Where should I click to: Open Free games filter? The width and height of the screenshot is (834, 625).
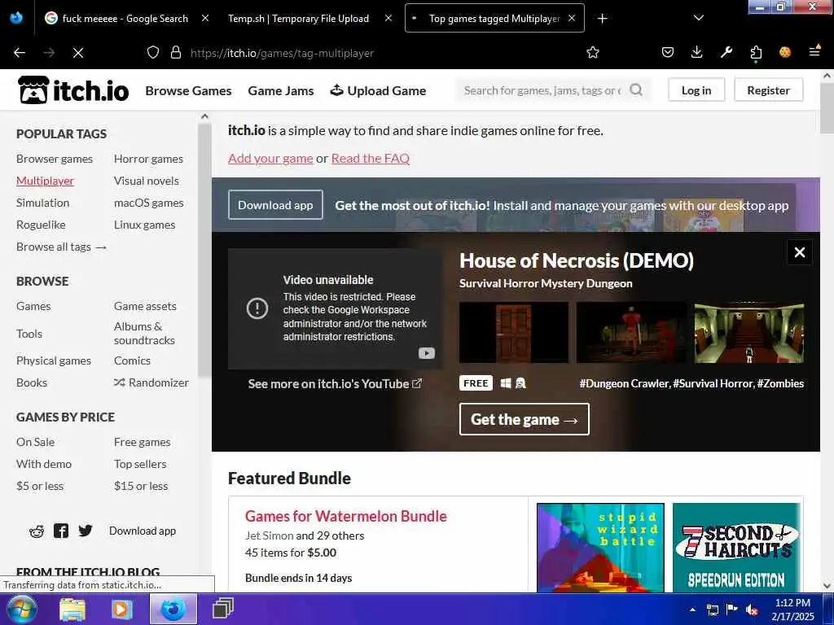[x=142, y=442]
